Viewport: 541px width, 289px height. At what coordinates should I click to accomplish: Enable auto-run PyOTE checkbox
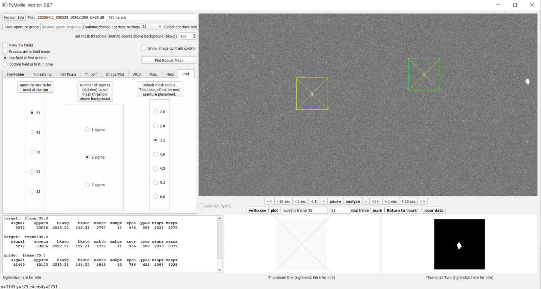(x=201, y=206)
